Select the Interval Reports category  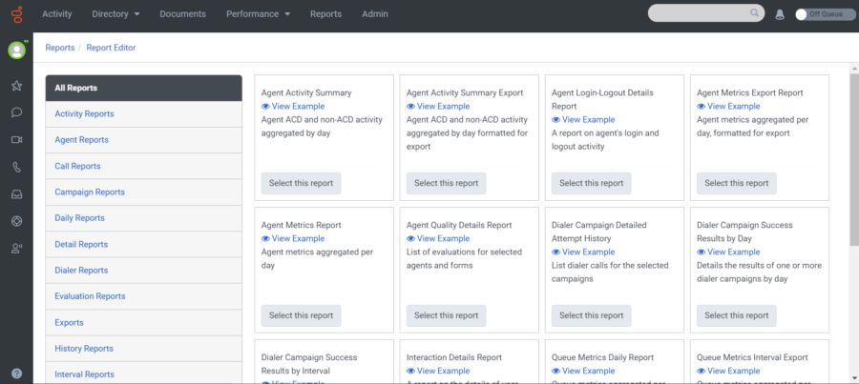(x=143, y=374)
